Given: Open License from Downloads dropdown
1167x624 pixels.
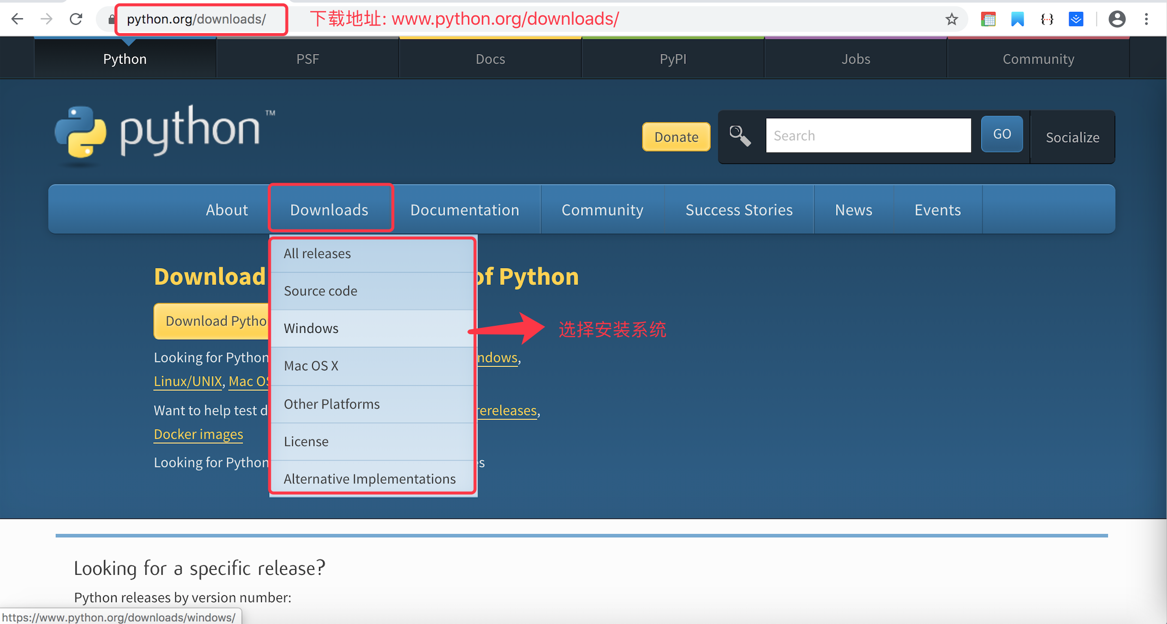Looking at the screenshot, I should coord(372,441).
